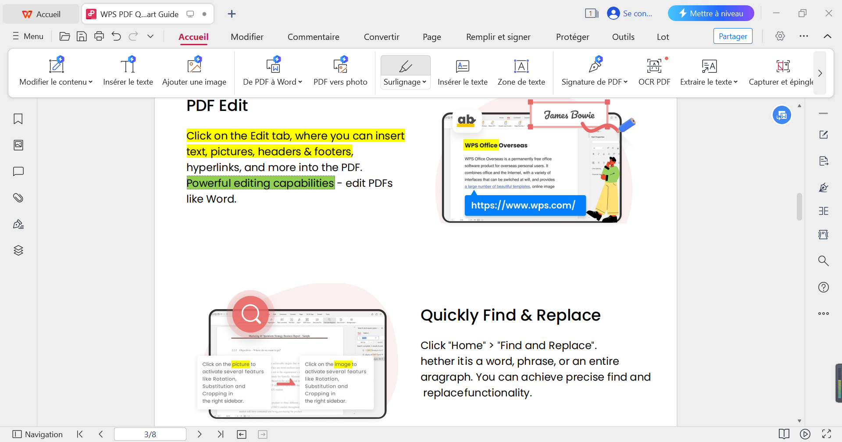This screenshot has height=442, width=842.
Task: Expand De PDF à Word dropdown arrow
Action: tap(300, 82)
